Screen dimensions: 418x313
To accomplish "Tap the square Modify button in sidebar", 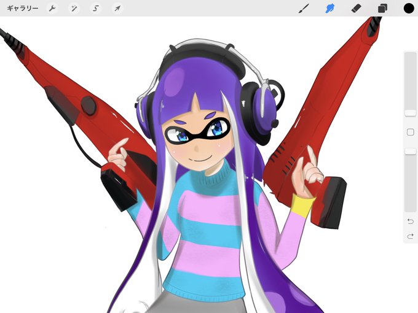I will click(x=411, y=133).
